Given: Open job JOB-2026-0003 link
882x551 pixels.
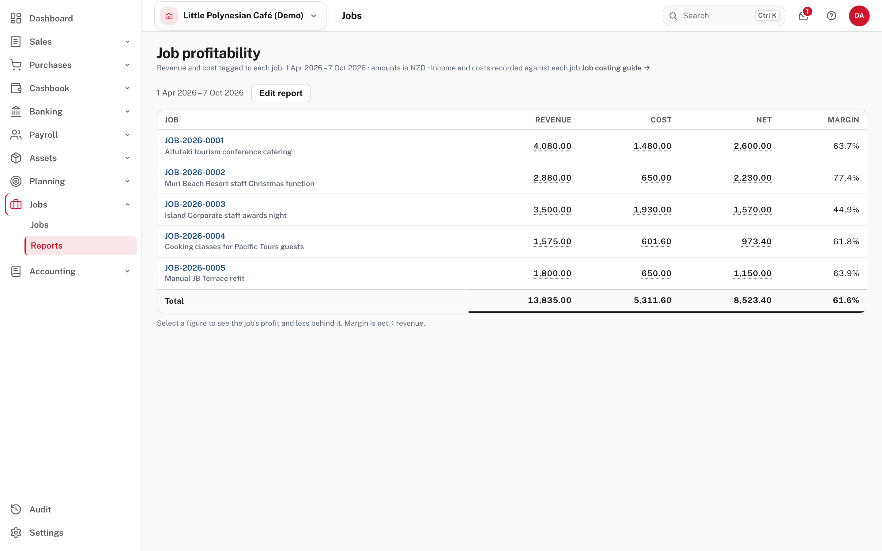Looking at the screenshot, I should point(195,204).
